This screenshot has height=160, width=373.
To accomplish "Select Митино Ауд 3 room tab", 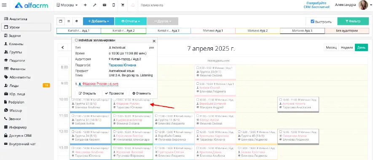I will 302,31.
